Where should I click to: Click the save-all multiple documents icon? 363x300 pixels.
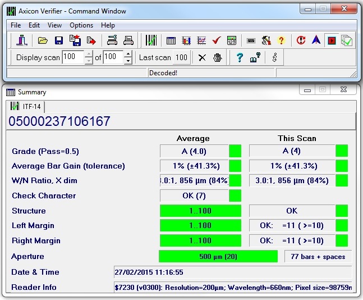tap(75, 40)
